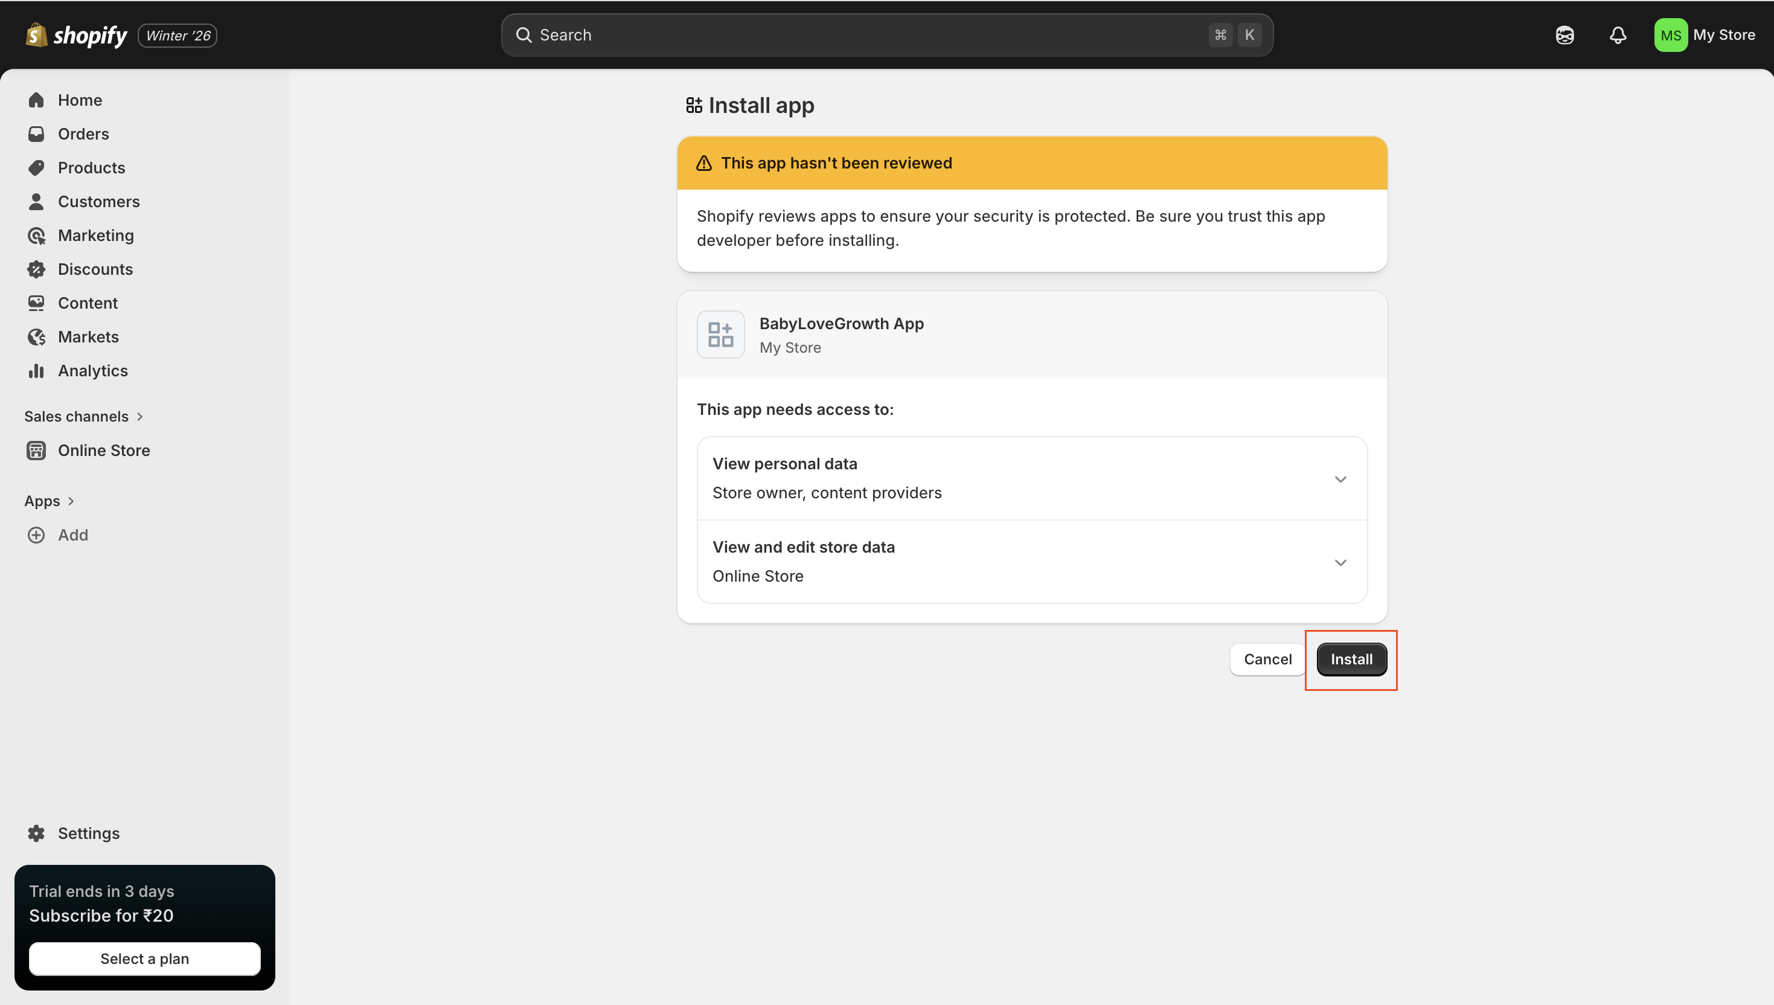Expand View personal data permission
This screenshot has height=1005, width=1774.
(x=1340, y=478)
